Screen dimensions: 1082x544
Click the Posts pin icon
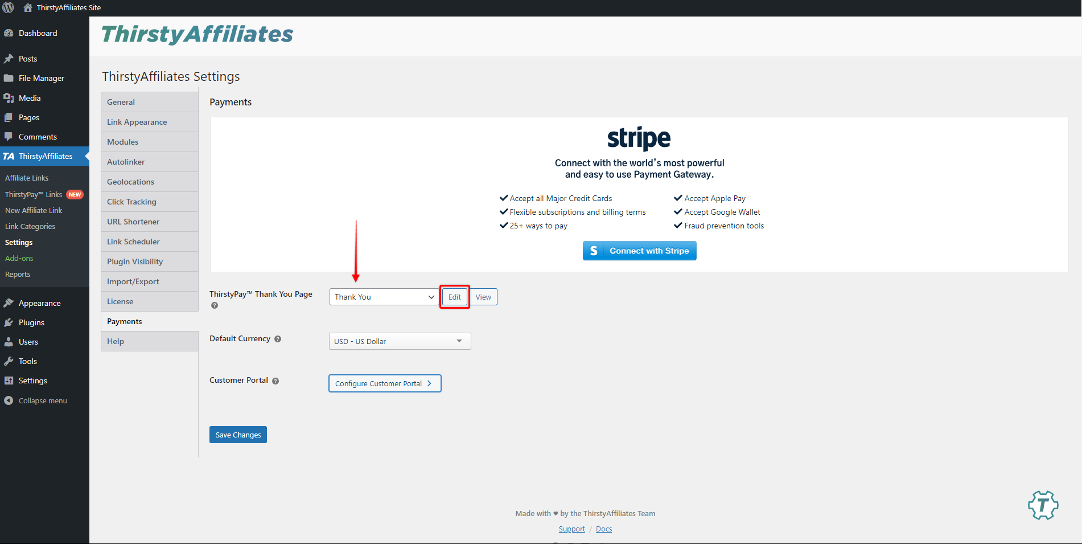9,59
